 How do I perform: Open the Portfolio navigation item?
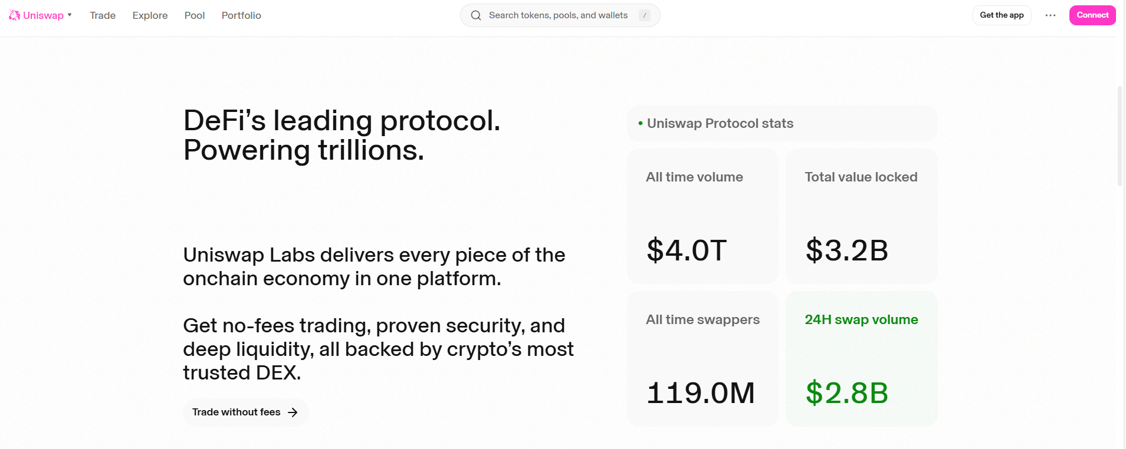coord(241,15)
